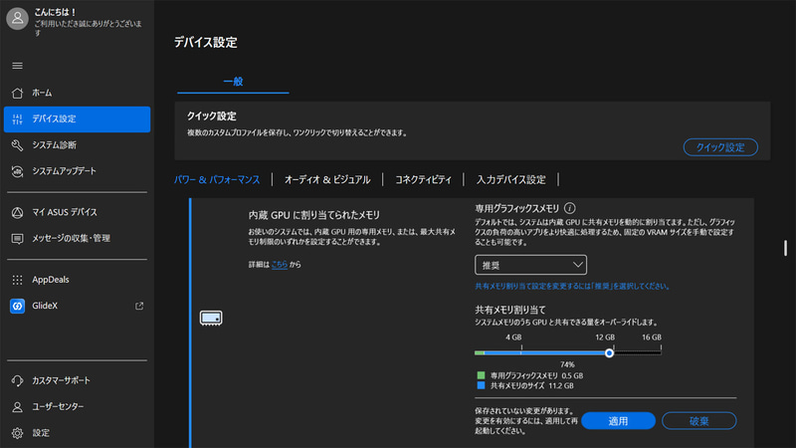
Task: Click the デバイス設定 page title
Action: [206, 43]
